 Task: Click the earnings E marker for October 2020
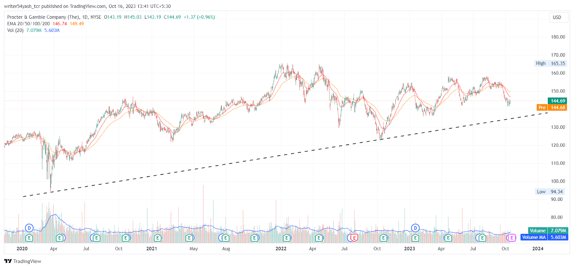tap(126, 238)
